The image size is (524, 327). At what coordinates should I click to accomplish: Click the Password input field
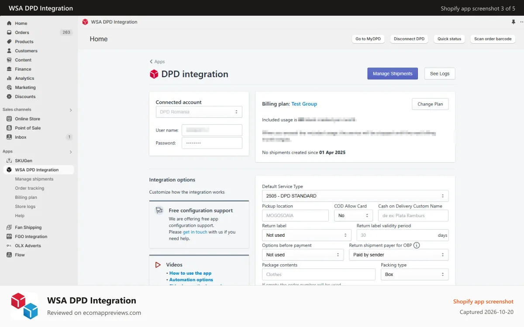click(x=212, y=143)
